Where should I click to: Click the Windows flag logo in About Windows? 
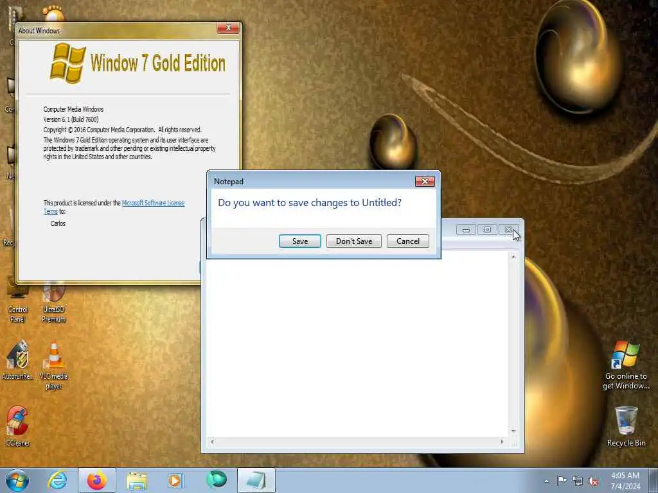[x=67, y=63]
